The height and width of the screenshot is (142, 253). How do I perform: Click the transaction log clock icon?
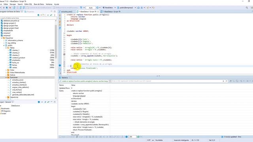tap(98, 7)
